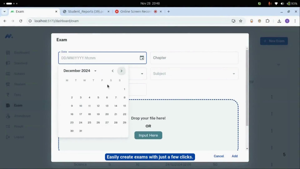This screenshot has height=169, width=300.
Task: Open the Extensions puzzle icon
Action: click(x=268, y=21)
